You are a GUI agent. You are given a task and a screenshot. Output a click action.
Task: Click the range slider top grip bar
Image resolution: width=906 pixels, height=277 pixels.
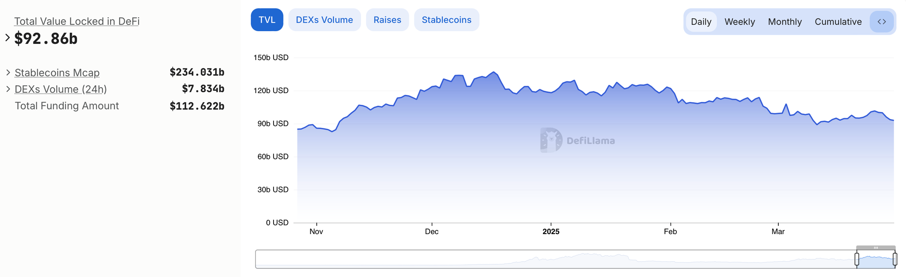point(876,248)
